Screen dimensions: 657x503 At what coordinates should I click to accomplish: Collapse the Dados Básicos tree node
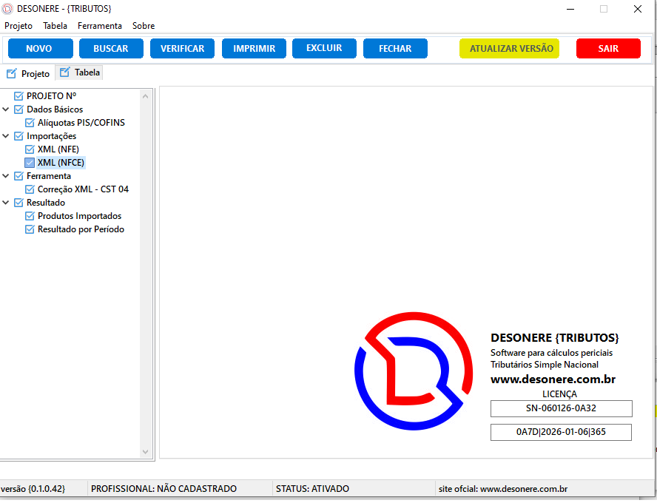click(x=7, y=109)
